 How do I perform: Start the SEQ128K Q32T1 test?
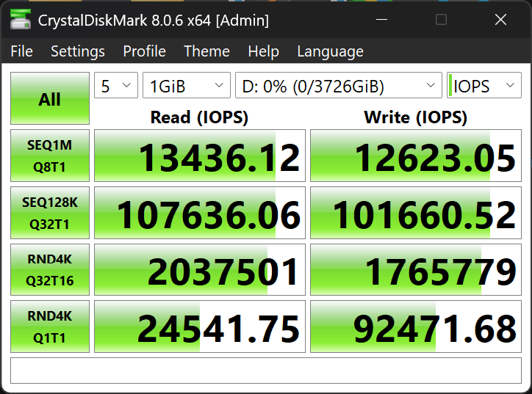pyautogui.click(x=50, y=213)
